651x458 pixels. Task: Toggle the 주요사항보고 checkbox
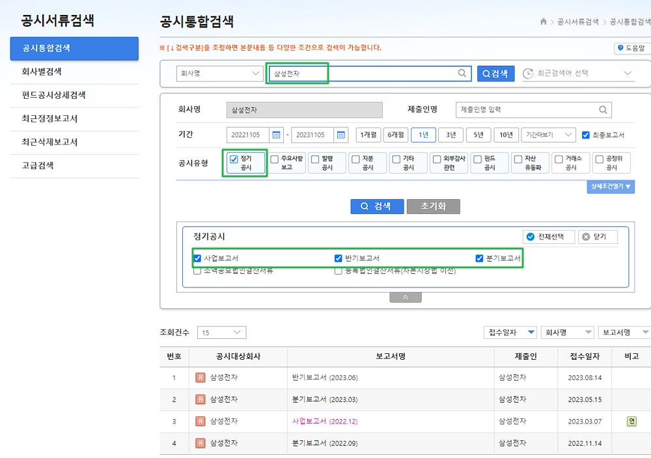pyautogui.click(x=275, y=159)
